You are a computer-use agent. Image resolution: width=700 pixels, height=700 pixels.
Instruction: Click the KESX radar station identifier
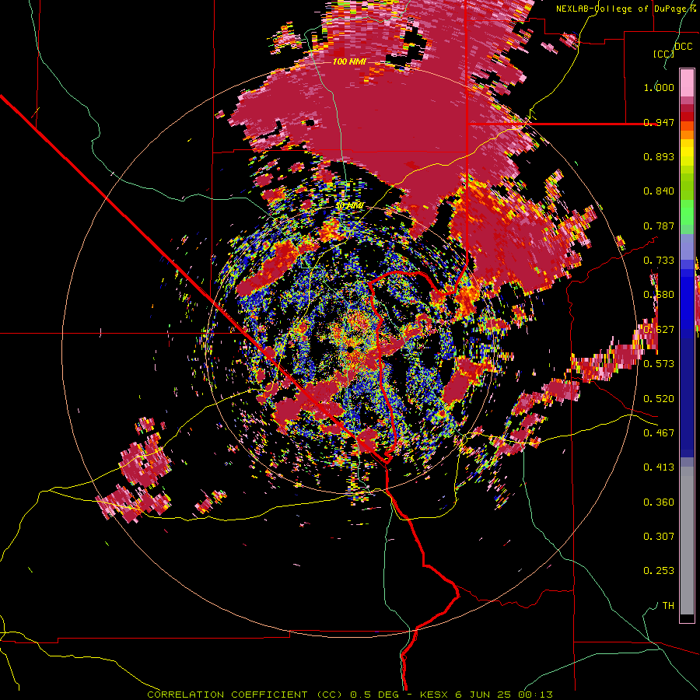pyautogui.click(x=434, y=695)
